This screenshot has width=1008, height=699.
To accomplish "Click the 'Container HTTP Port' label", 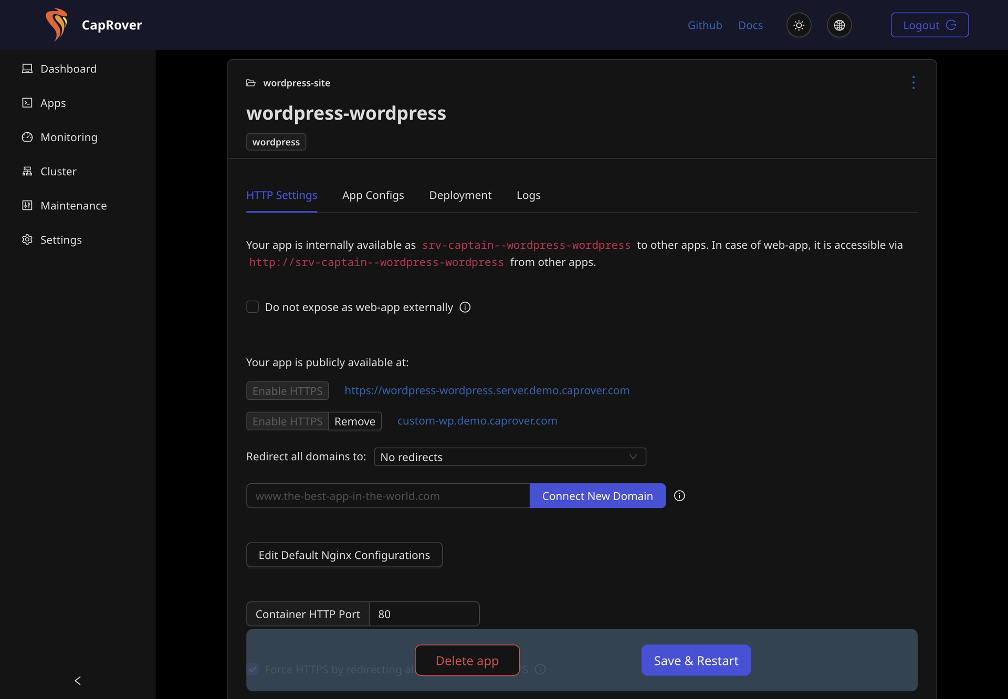I will click(308, 614).
